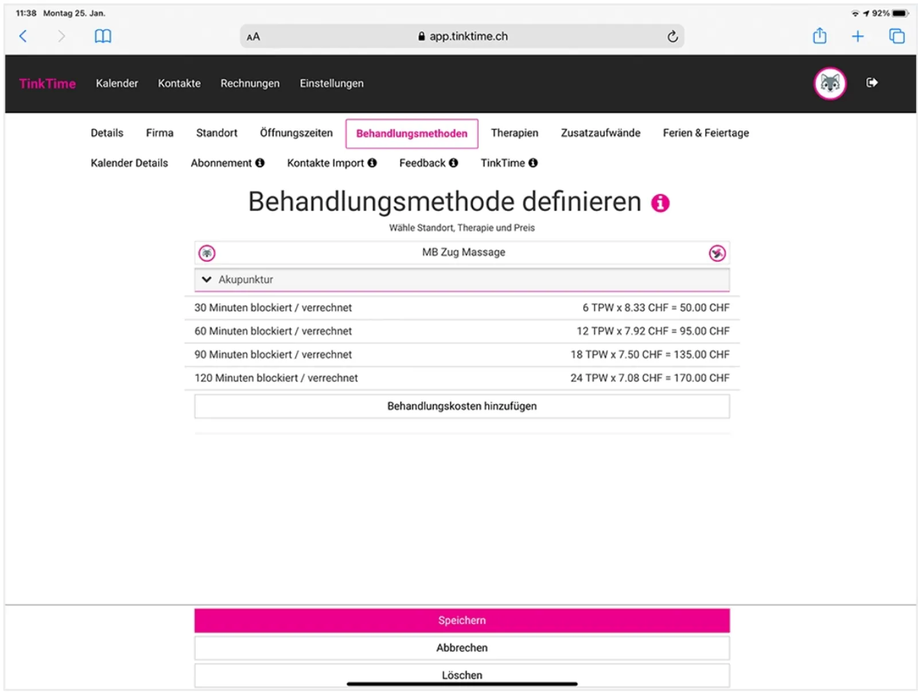Open the wolf avatar profile
Viewport: 918px width, 697px height.
tap(830, 83)
